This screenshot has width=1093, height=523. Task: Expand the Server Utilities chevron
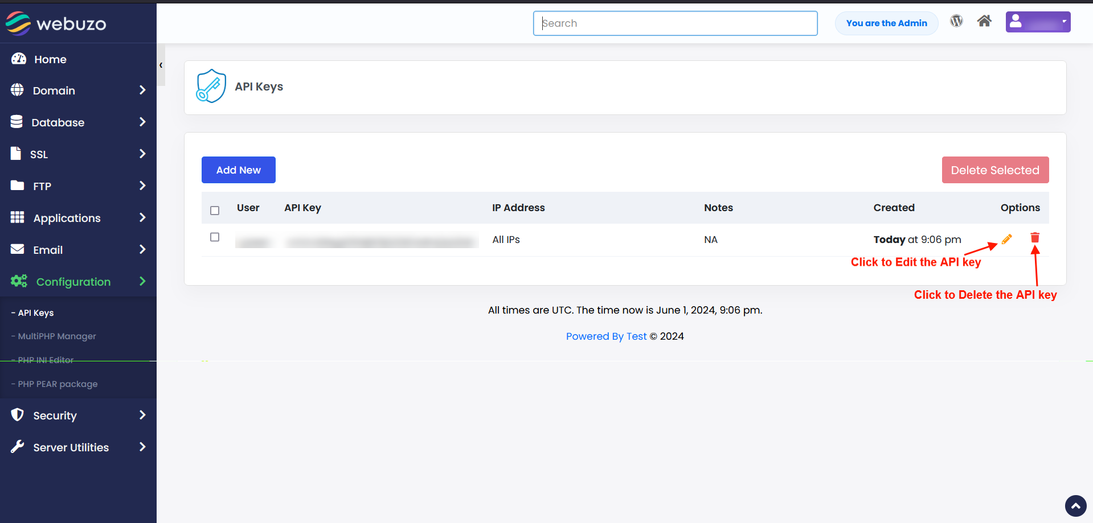(142, 447)
